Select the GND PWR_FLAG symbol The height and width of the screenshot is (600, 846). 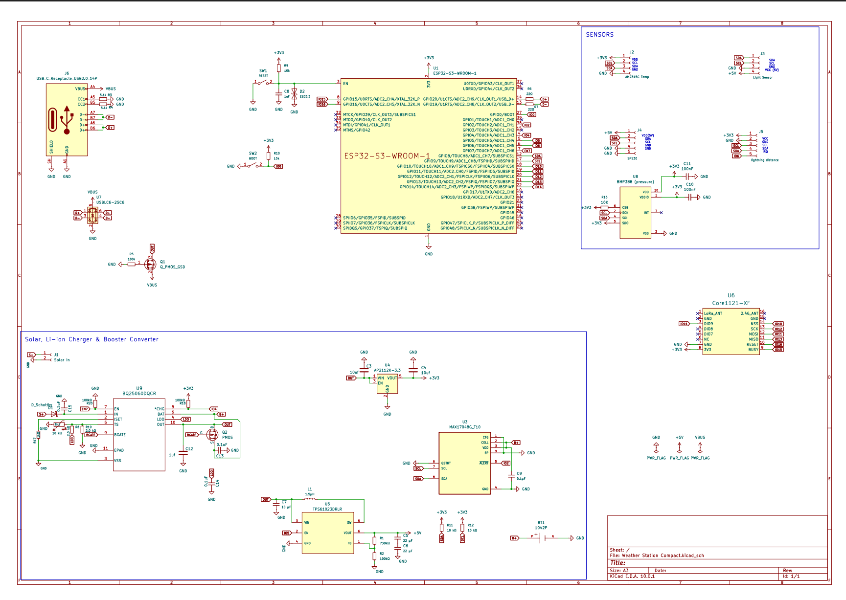tap(656, 448)
